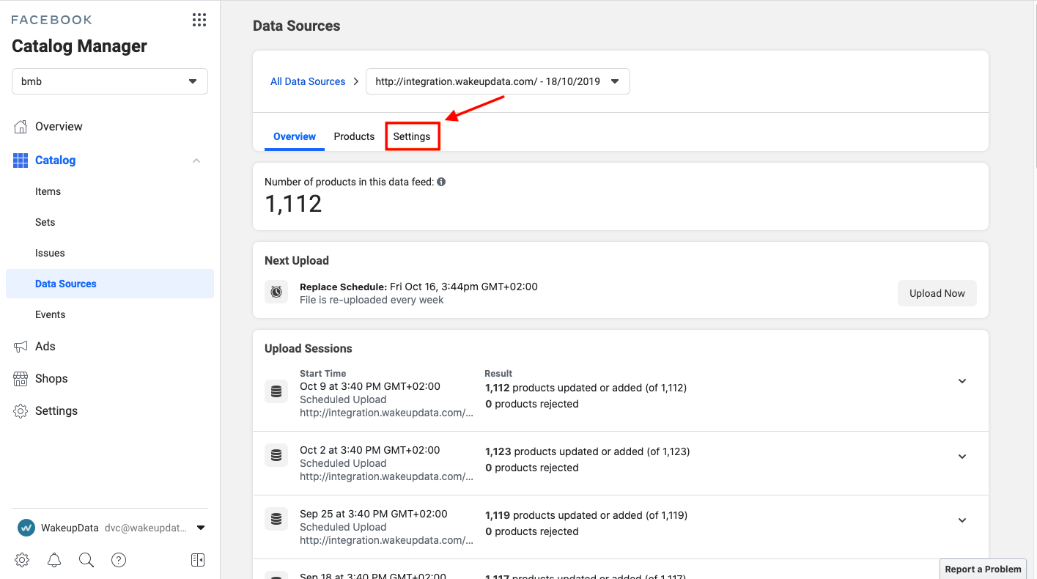Open the WakeupData account switcher arrow

pos(201,528)
